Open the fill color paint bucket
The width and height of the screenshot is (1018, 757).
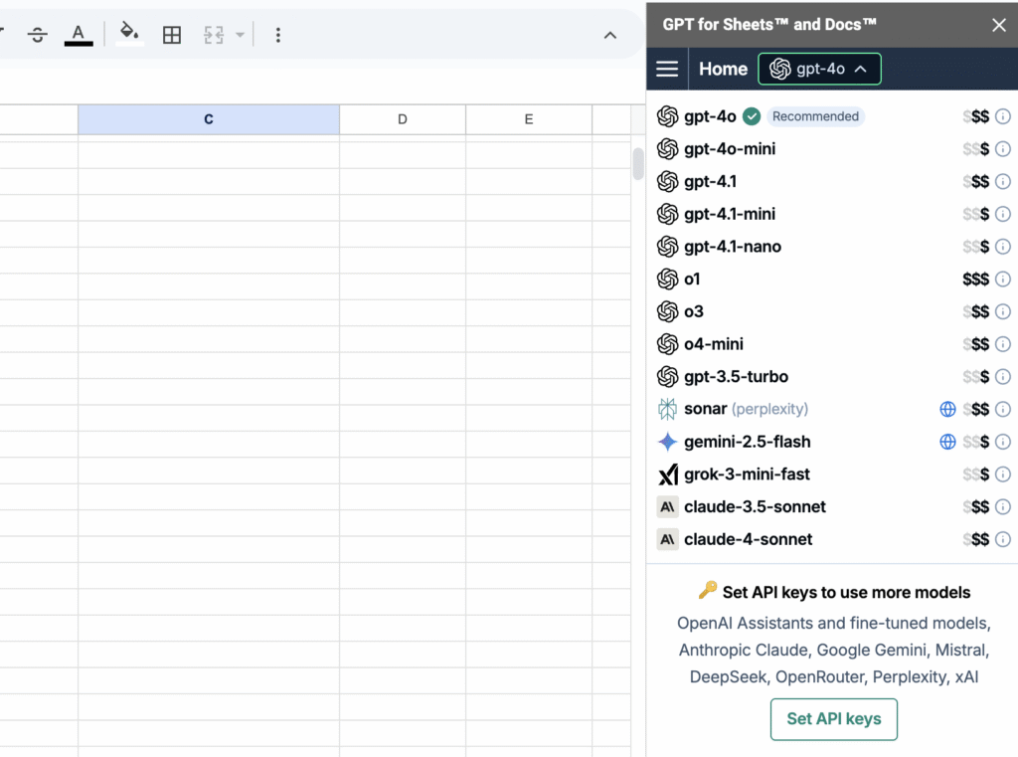point(129,34)
